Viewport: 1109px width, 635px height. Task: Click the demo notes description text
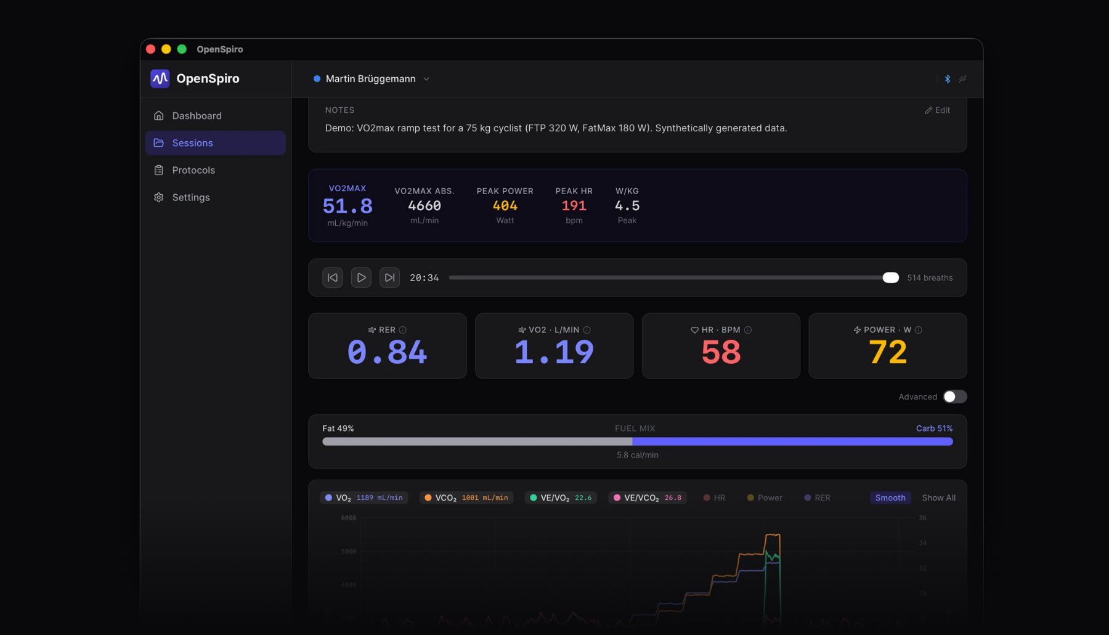(x=556, y=128)
